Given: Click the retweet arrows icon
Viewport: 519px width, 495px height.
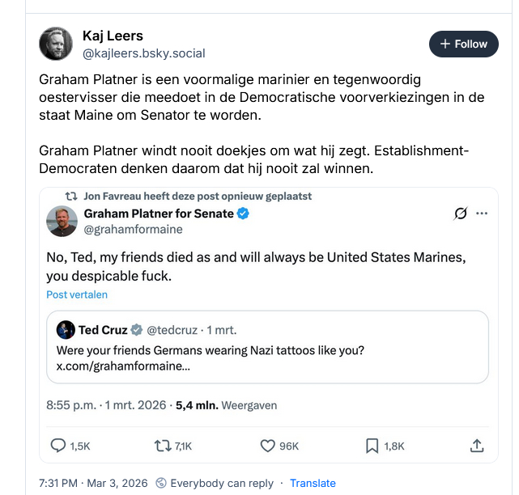Looking at the screenshot, I should point(164,445).
